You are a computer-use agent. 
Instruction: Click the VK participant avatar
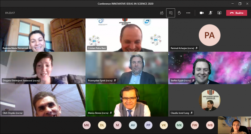click(x=164, y=125)
